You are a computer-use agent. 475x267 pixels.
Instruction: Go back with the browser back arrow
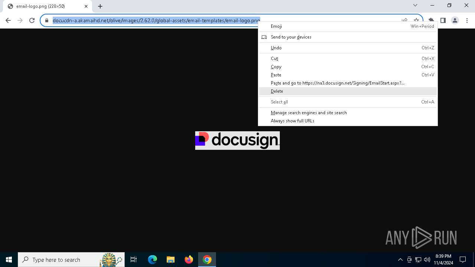pyautogui.click(x=8, y=20)
